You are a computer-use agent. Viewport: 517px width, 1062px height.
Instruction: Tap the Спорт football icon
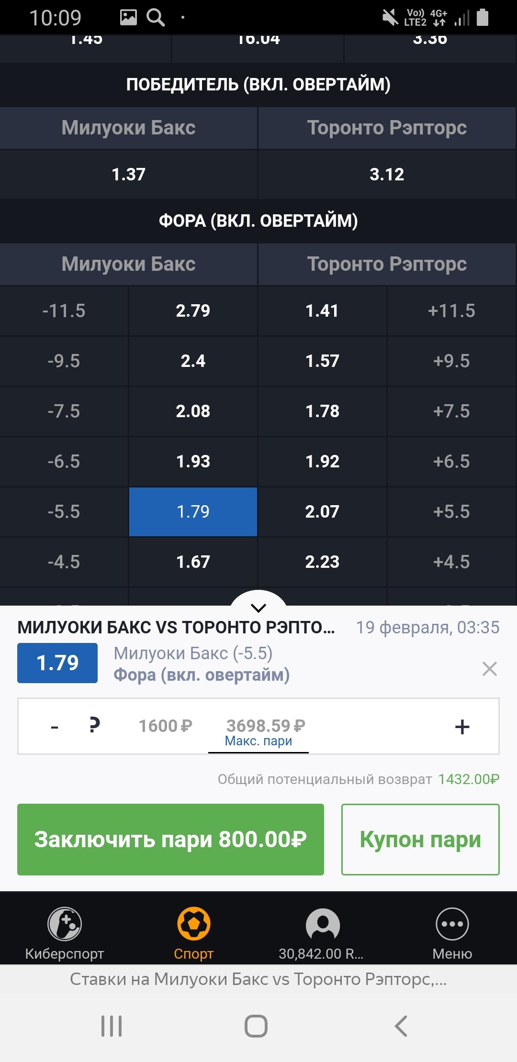pyautogui.click(x=193, y=924)
